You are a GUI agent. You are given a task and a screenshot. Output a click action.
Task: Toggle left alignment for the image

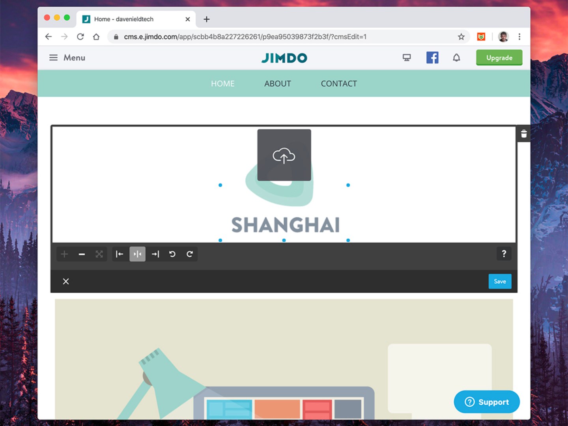(x=120, y=254)
